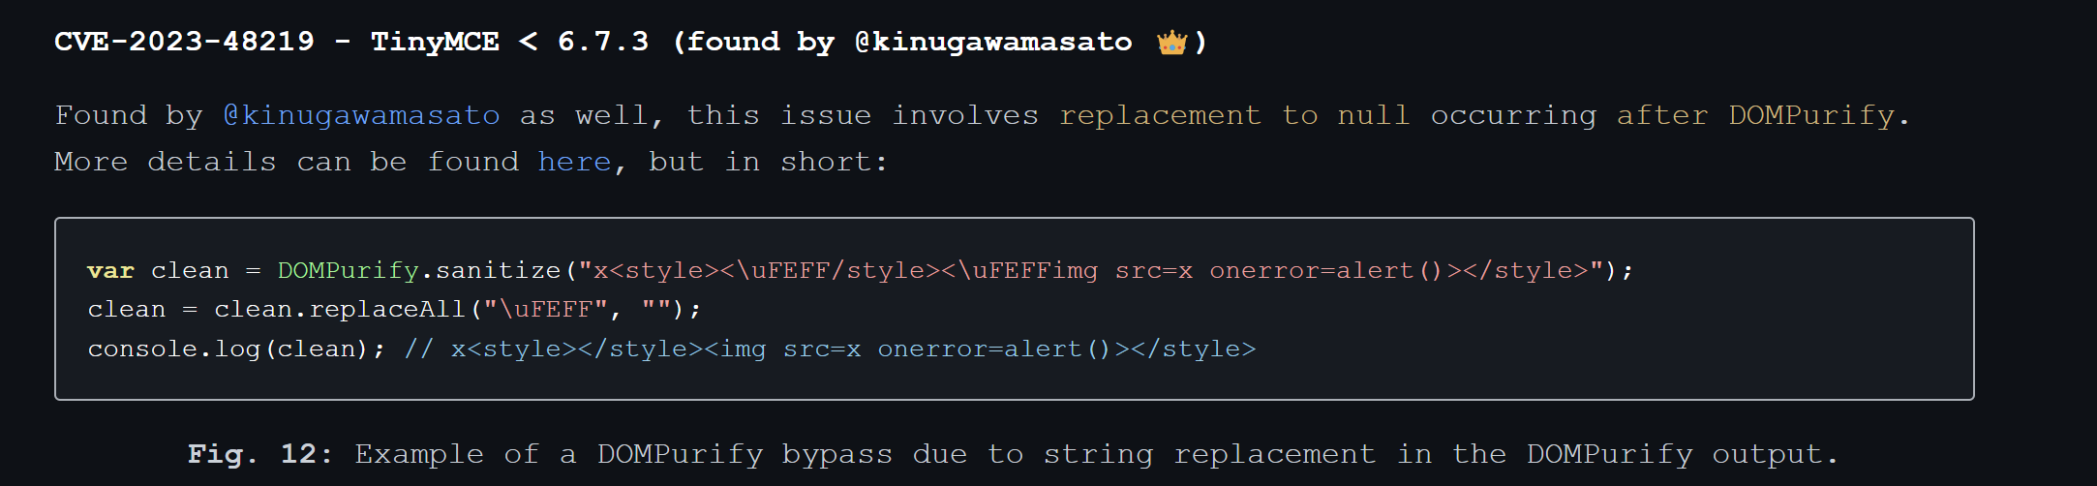Click the text "More details can be found"
This screenshot has height=486, width=2097.
point(287,162)
